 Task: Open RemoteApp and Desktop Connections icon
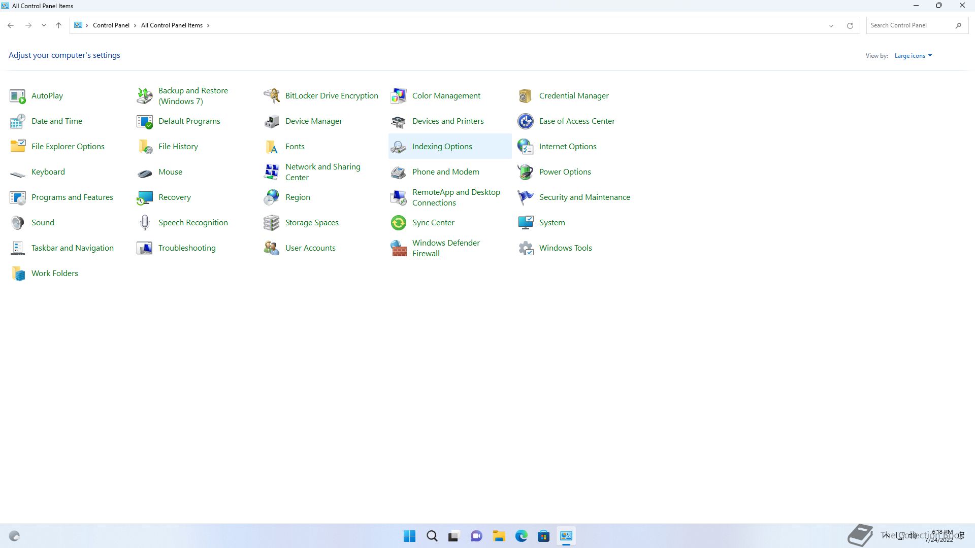[x=399, y=197]
